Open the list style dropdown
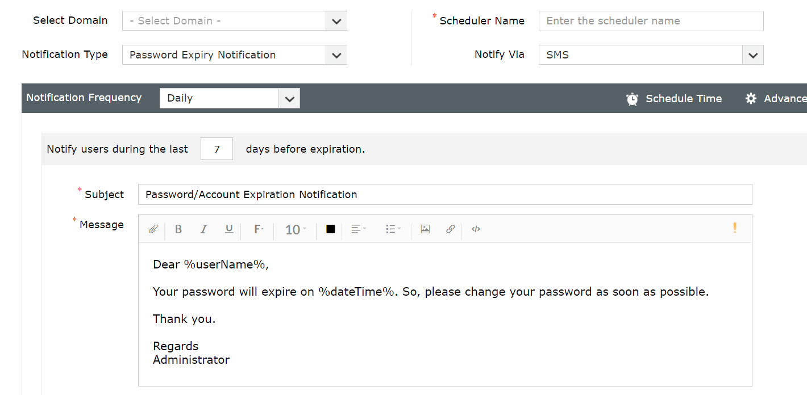807x395 pixels. click(x=393, y=229)
